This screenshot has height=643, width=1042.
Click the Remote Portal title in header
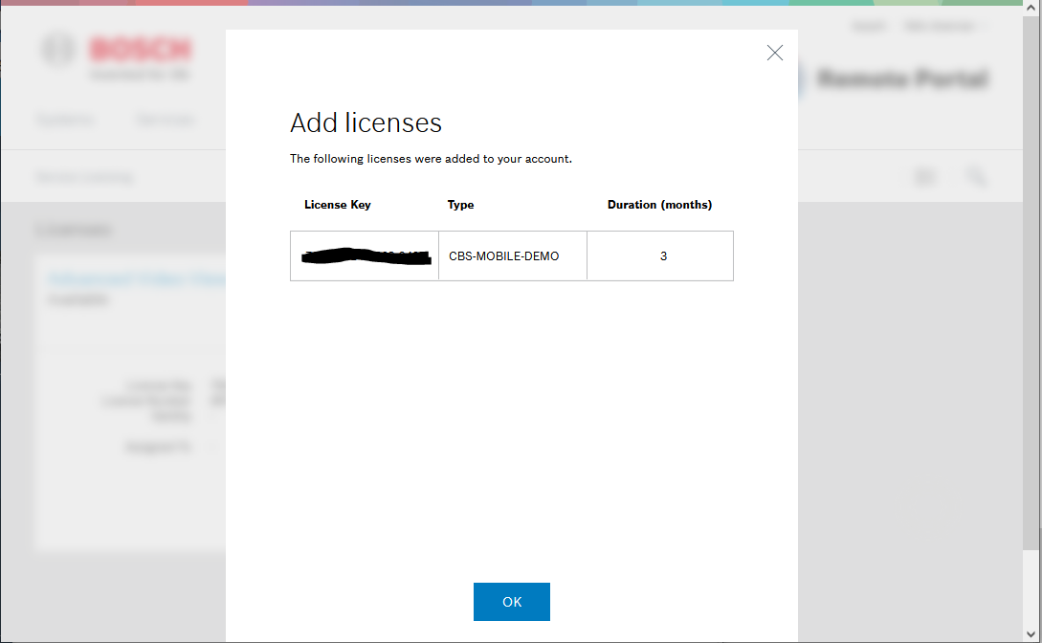[902, 79]
